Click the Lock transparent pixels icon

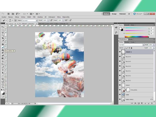125,48
